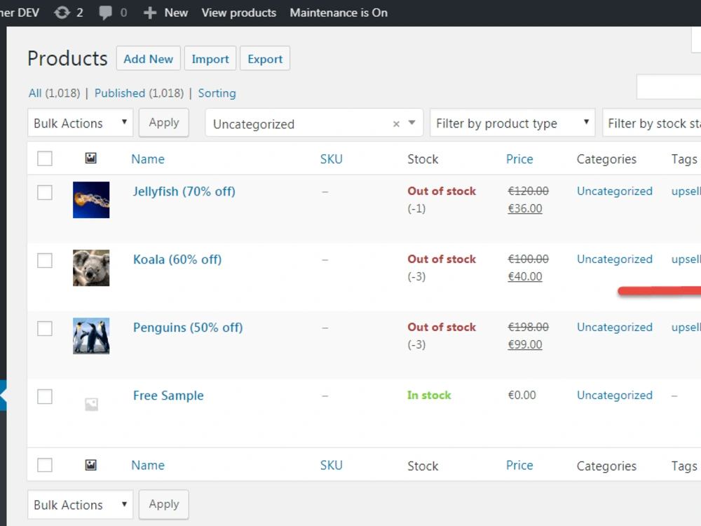
Task: Sort by Name in table header
Action: (147, 159)
